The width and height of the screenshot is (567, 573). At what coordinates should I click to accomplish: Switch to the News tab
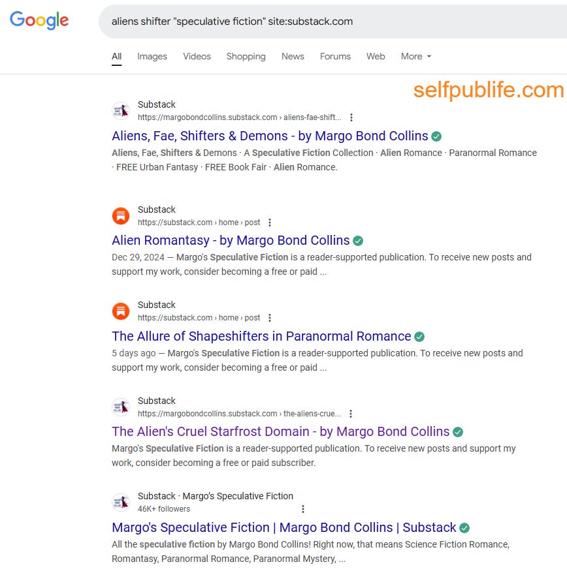pyautogui.click(x=293, y=57)
